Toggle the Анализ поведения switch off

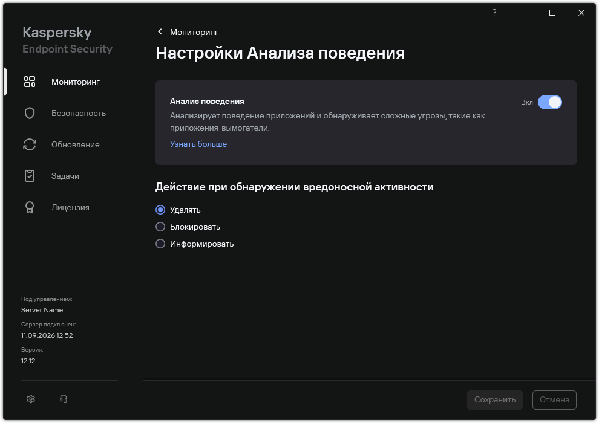click(550, 102)
